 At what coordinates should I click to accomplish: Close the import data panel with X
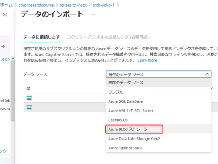(x=5, y=14)
